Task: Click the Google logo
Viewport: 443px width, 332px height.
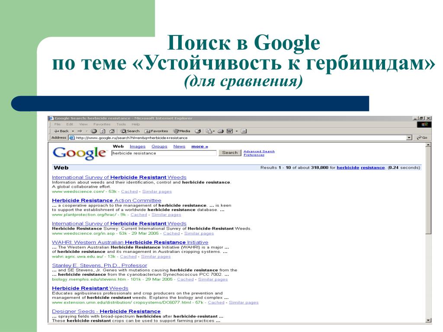Action: (x=80, y=153)
